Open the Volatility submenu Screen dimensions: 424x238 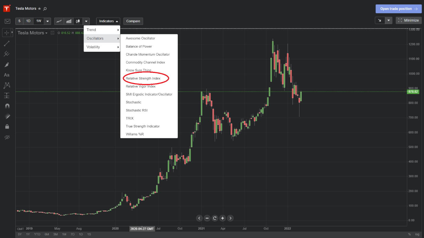102,47
